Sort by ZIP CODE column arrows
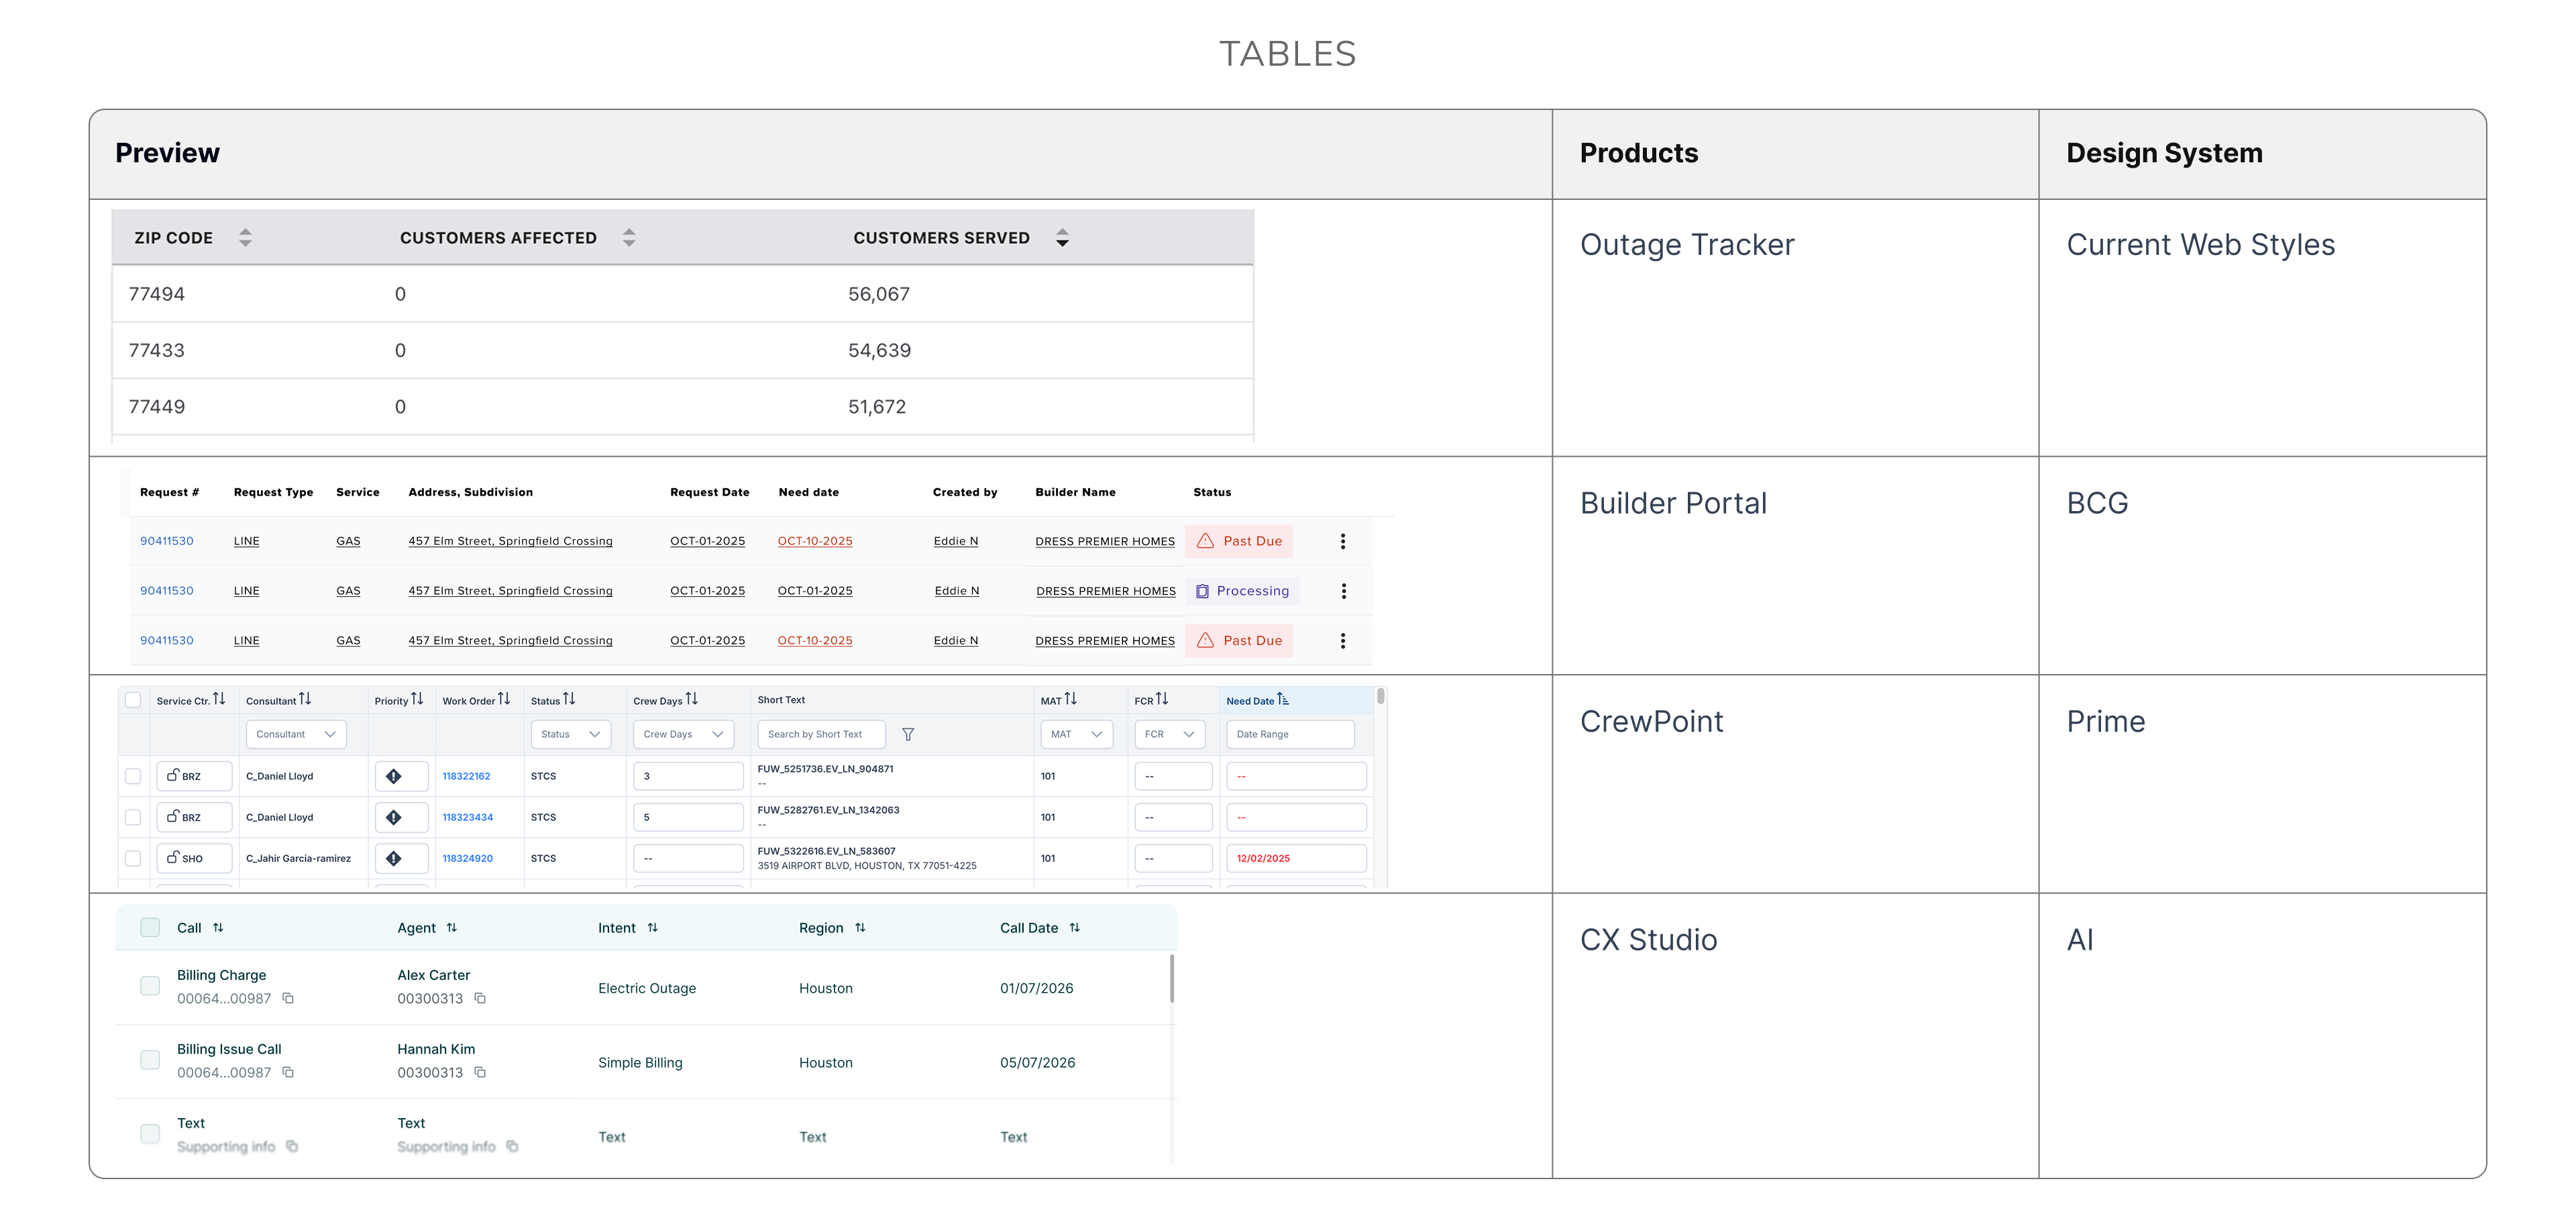The width and height of the screenshot is (2576, 1210). 245,237
